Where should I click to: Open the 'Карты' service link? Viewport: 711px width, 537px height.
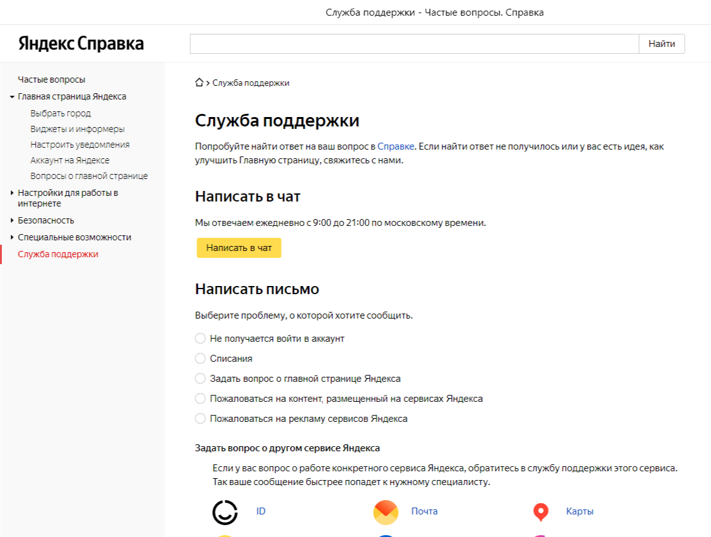tap(580, 511)
